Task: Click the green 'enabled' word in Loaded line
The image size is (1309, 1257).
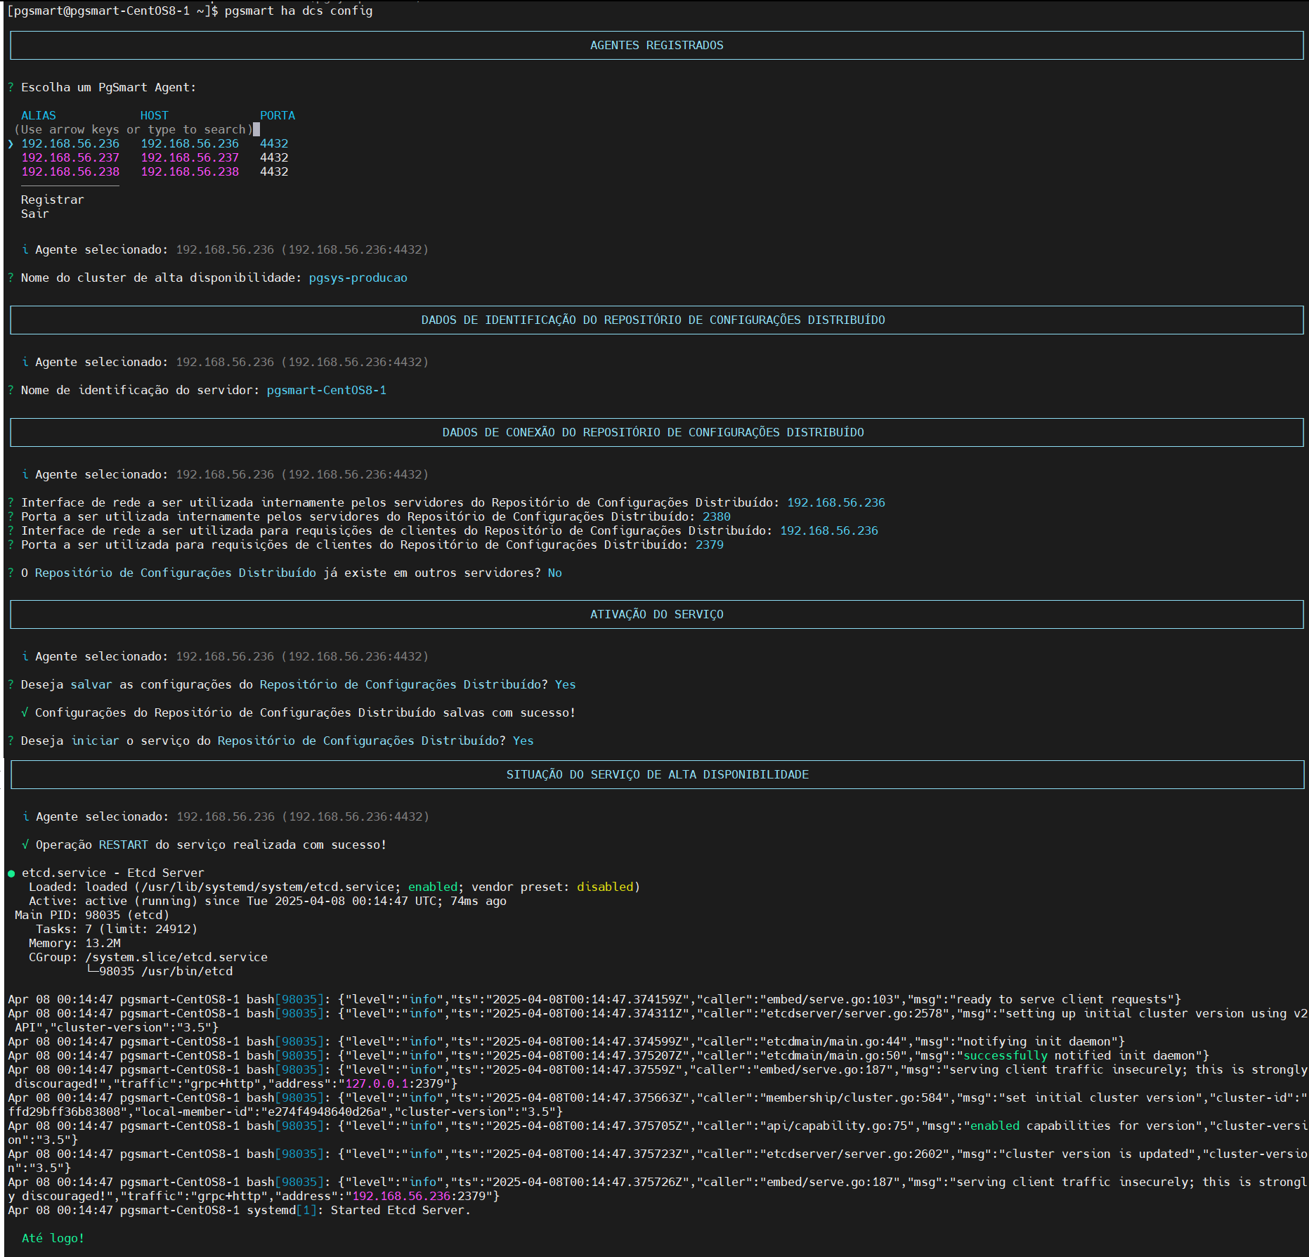Action: click(433, 887)
